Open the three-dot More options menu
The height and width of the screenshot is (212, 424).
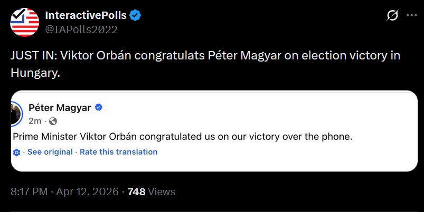point(412,16)
